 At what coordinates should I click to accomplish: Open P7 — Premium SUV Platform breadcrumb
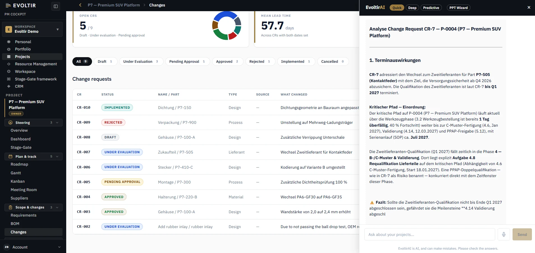point(114,5)
